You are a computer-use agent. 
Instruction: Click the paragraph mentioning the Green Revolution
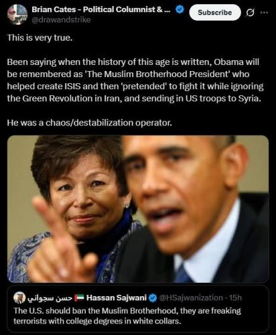135,80
